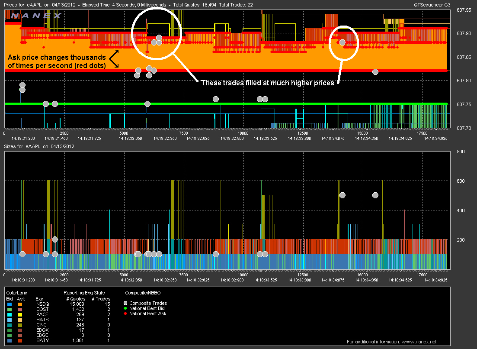The height and width of the screenshot is (349, 477).
Task: Pick the NSDQ bid color swatch
Action: point(10,304)
